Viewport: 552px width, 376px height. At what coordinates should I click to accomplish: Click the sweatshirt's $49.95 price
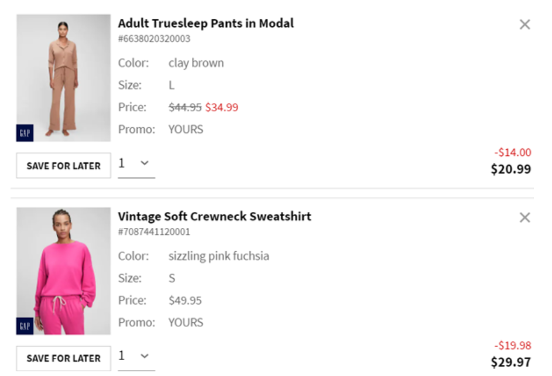(185, 300)
